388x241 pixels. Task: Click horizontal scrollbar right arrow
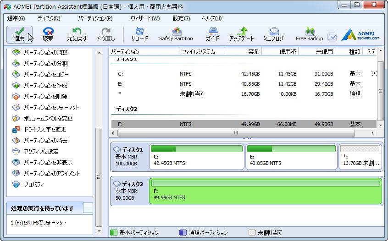373,133
